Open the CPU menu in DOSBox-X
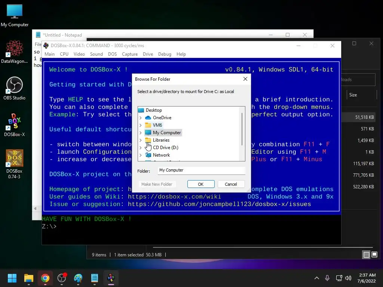The image size is (383, 287). pos(64,54)
